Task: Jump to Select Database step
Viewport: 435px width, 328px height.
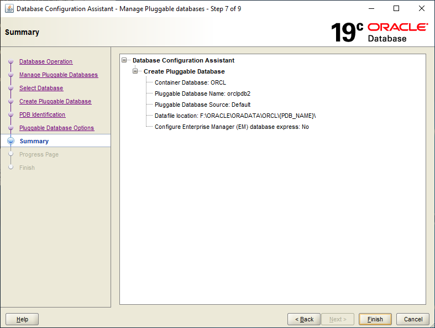Action: click(x=41, y=88)
